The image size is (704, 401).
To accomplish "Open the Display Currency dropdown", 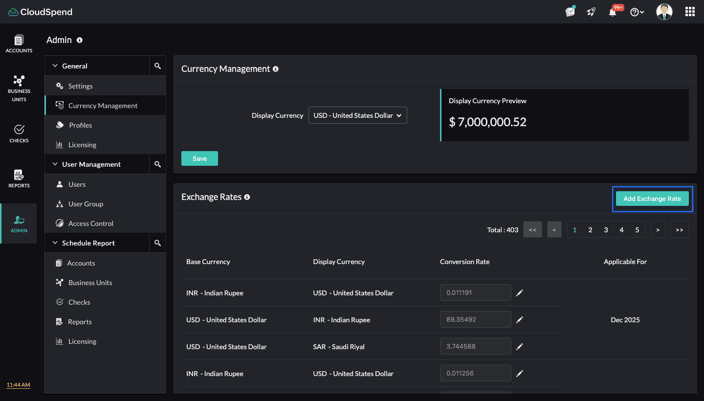I will pos(357,115).
